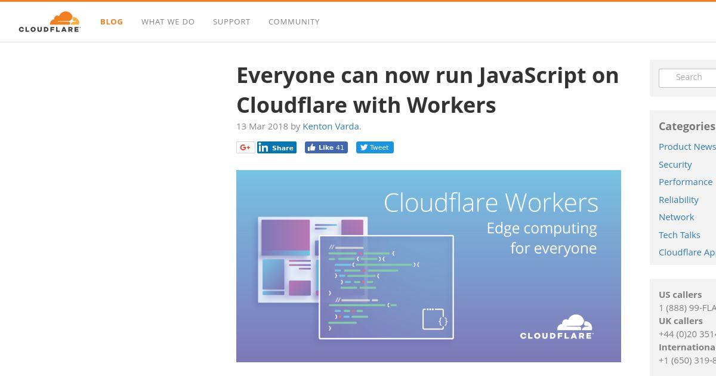Click the UK phone number +44
The height and width of the screenshot is (376, 716).
click(687, 334)
